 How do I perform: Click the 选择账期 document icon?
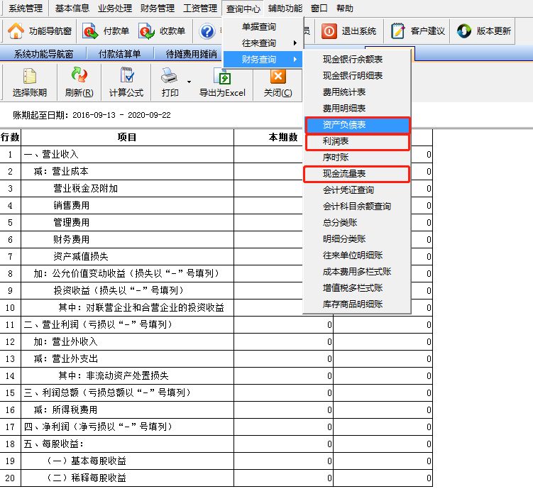(30, 75)
